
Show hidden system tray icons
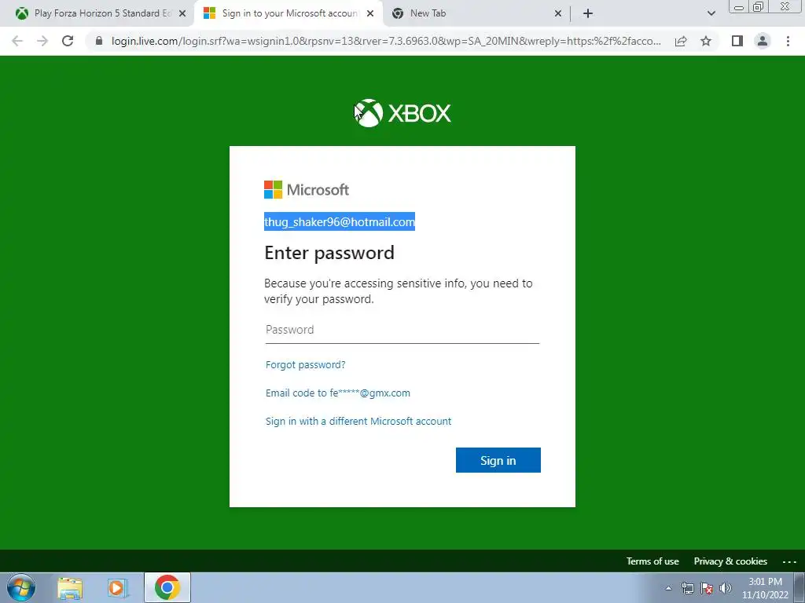[x=668, y=588]
